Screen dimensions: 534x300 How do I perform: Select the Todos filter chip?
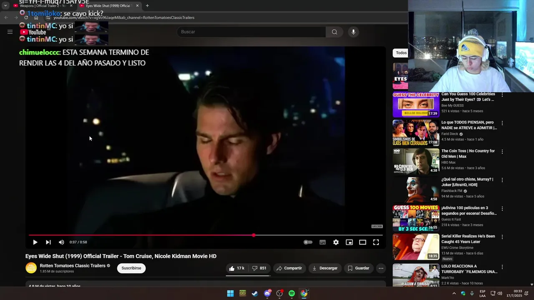coord(401,53)
